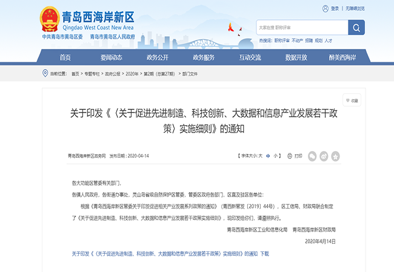Click into the site search input field
Viewport: 394px width, 272px height.
point(302,27)
